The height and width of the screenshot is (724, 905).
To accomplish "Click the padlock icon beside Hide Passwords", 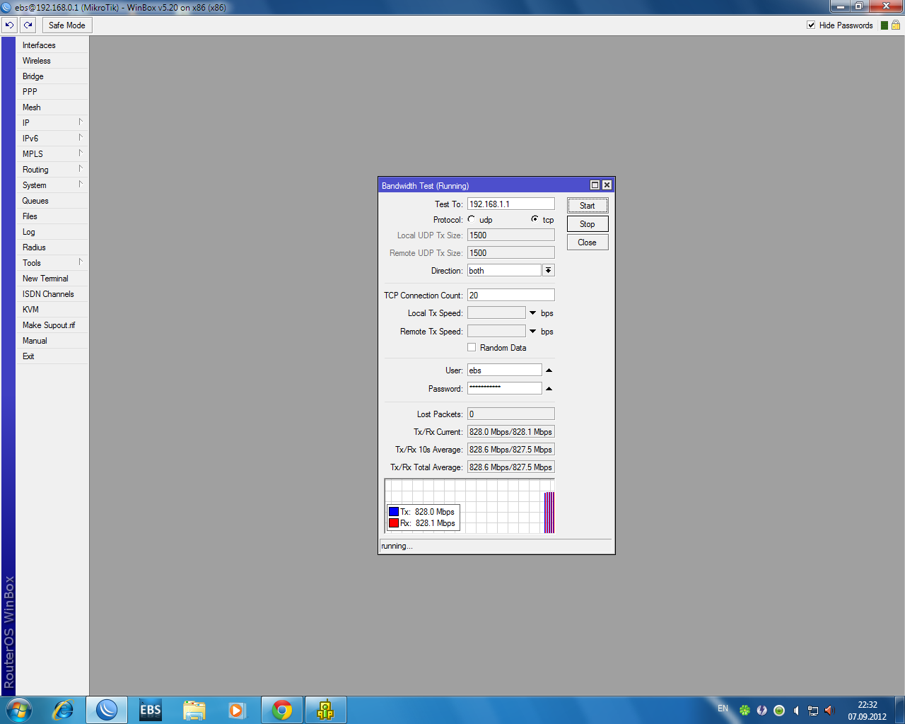I will pos(896,25).
